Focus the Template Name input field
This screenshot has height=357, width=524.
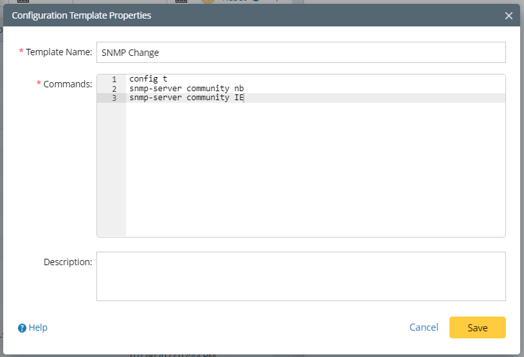click(x=301, y=53)
